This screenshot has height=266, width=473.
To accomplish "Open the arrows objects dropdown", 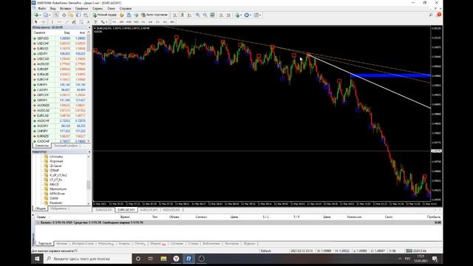I will coord(106,22).
